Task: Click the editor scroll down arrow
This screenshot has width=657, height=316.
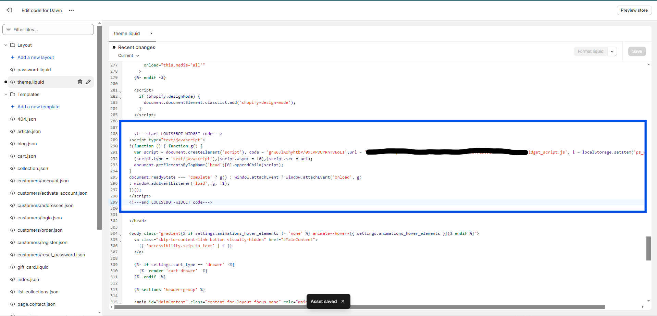Action: coord(648,301)
